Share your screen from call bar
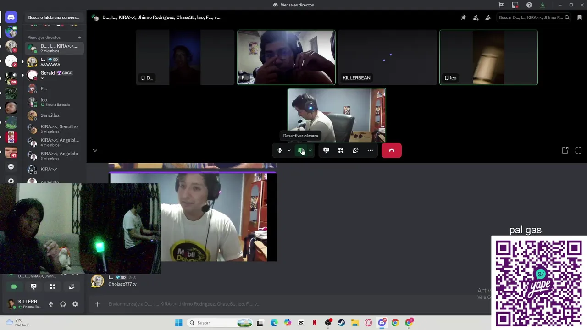 (326, 150)
